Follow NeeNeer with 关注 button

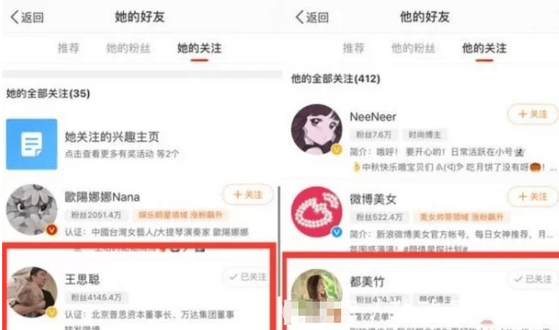coord(533,115)
